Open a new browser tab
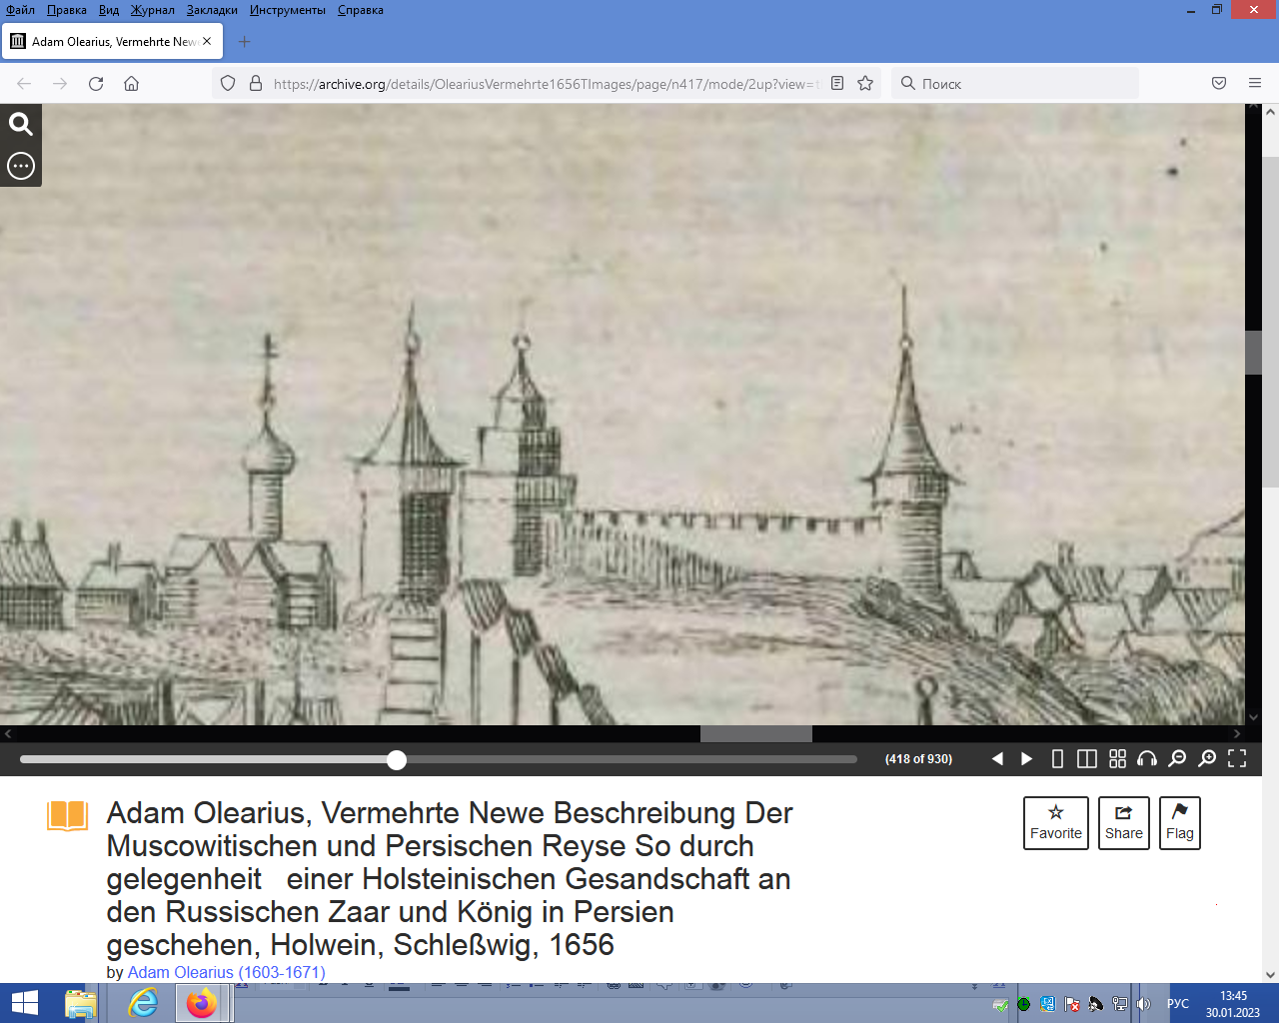1279x1023 pixels. coord(245,42)
